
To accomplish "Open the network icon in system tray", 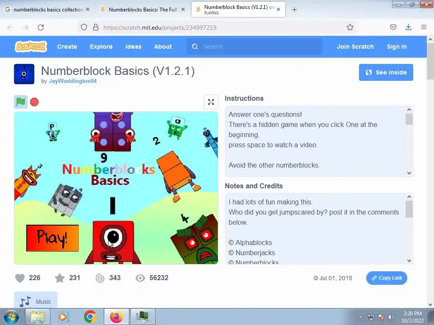I will [x=370, y=317].
